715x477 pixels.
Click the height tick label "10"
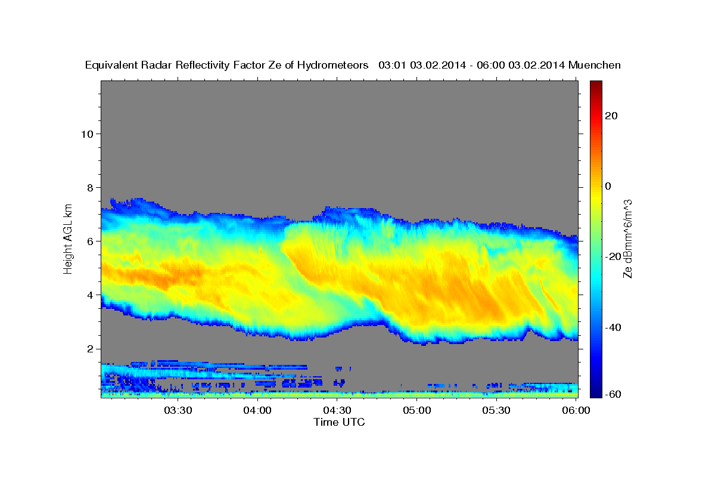[86, 134]
